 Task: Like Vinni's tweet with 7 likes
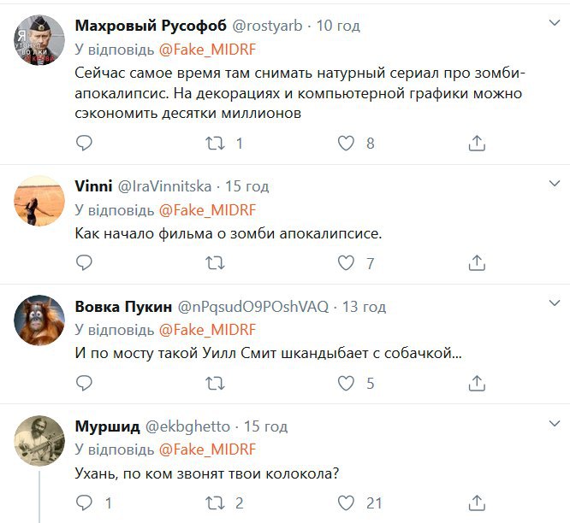(346, 263)
